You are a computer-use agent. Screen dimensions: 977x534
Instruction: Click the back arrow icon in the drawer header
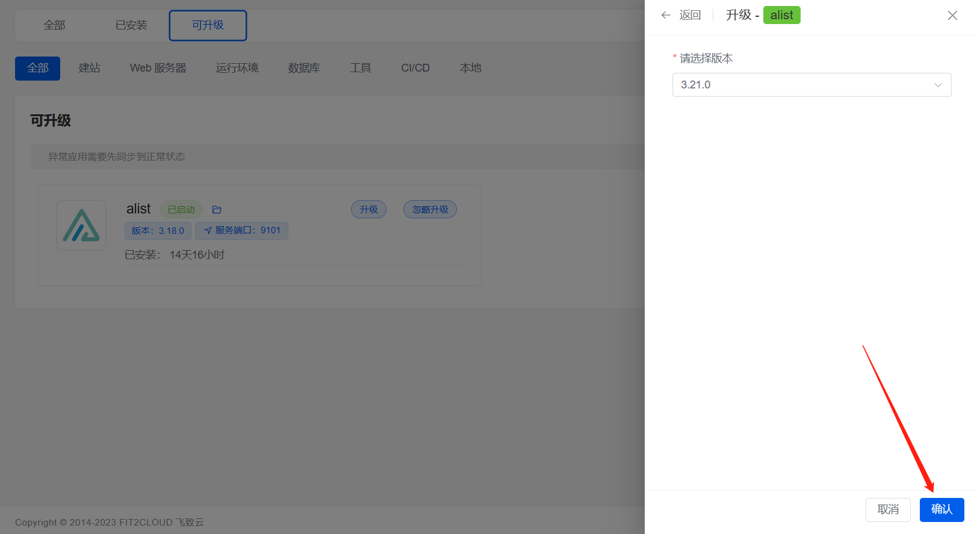666,15
